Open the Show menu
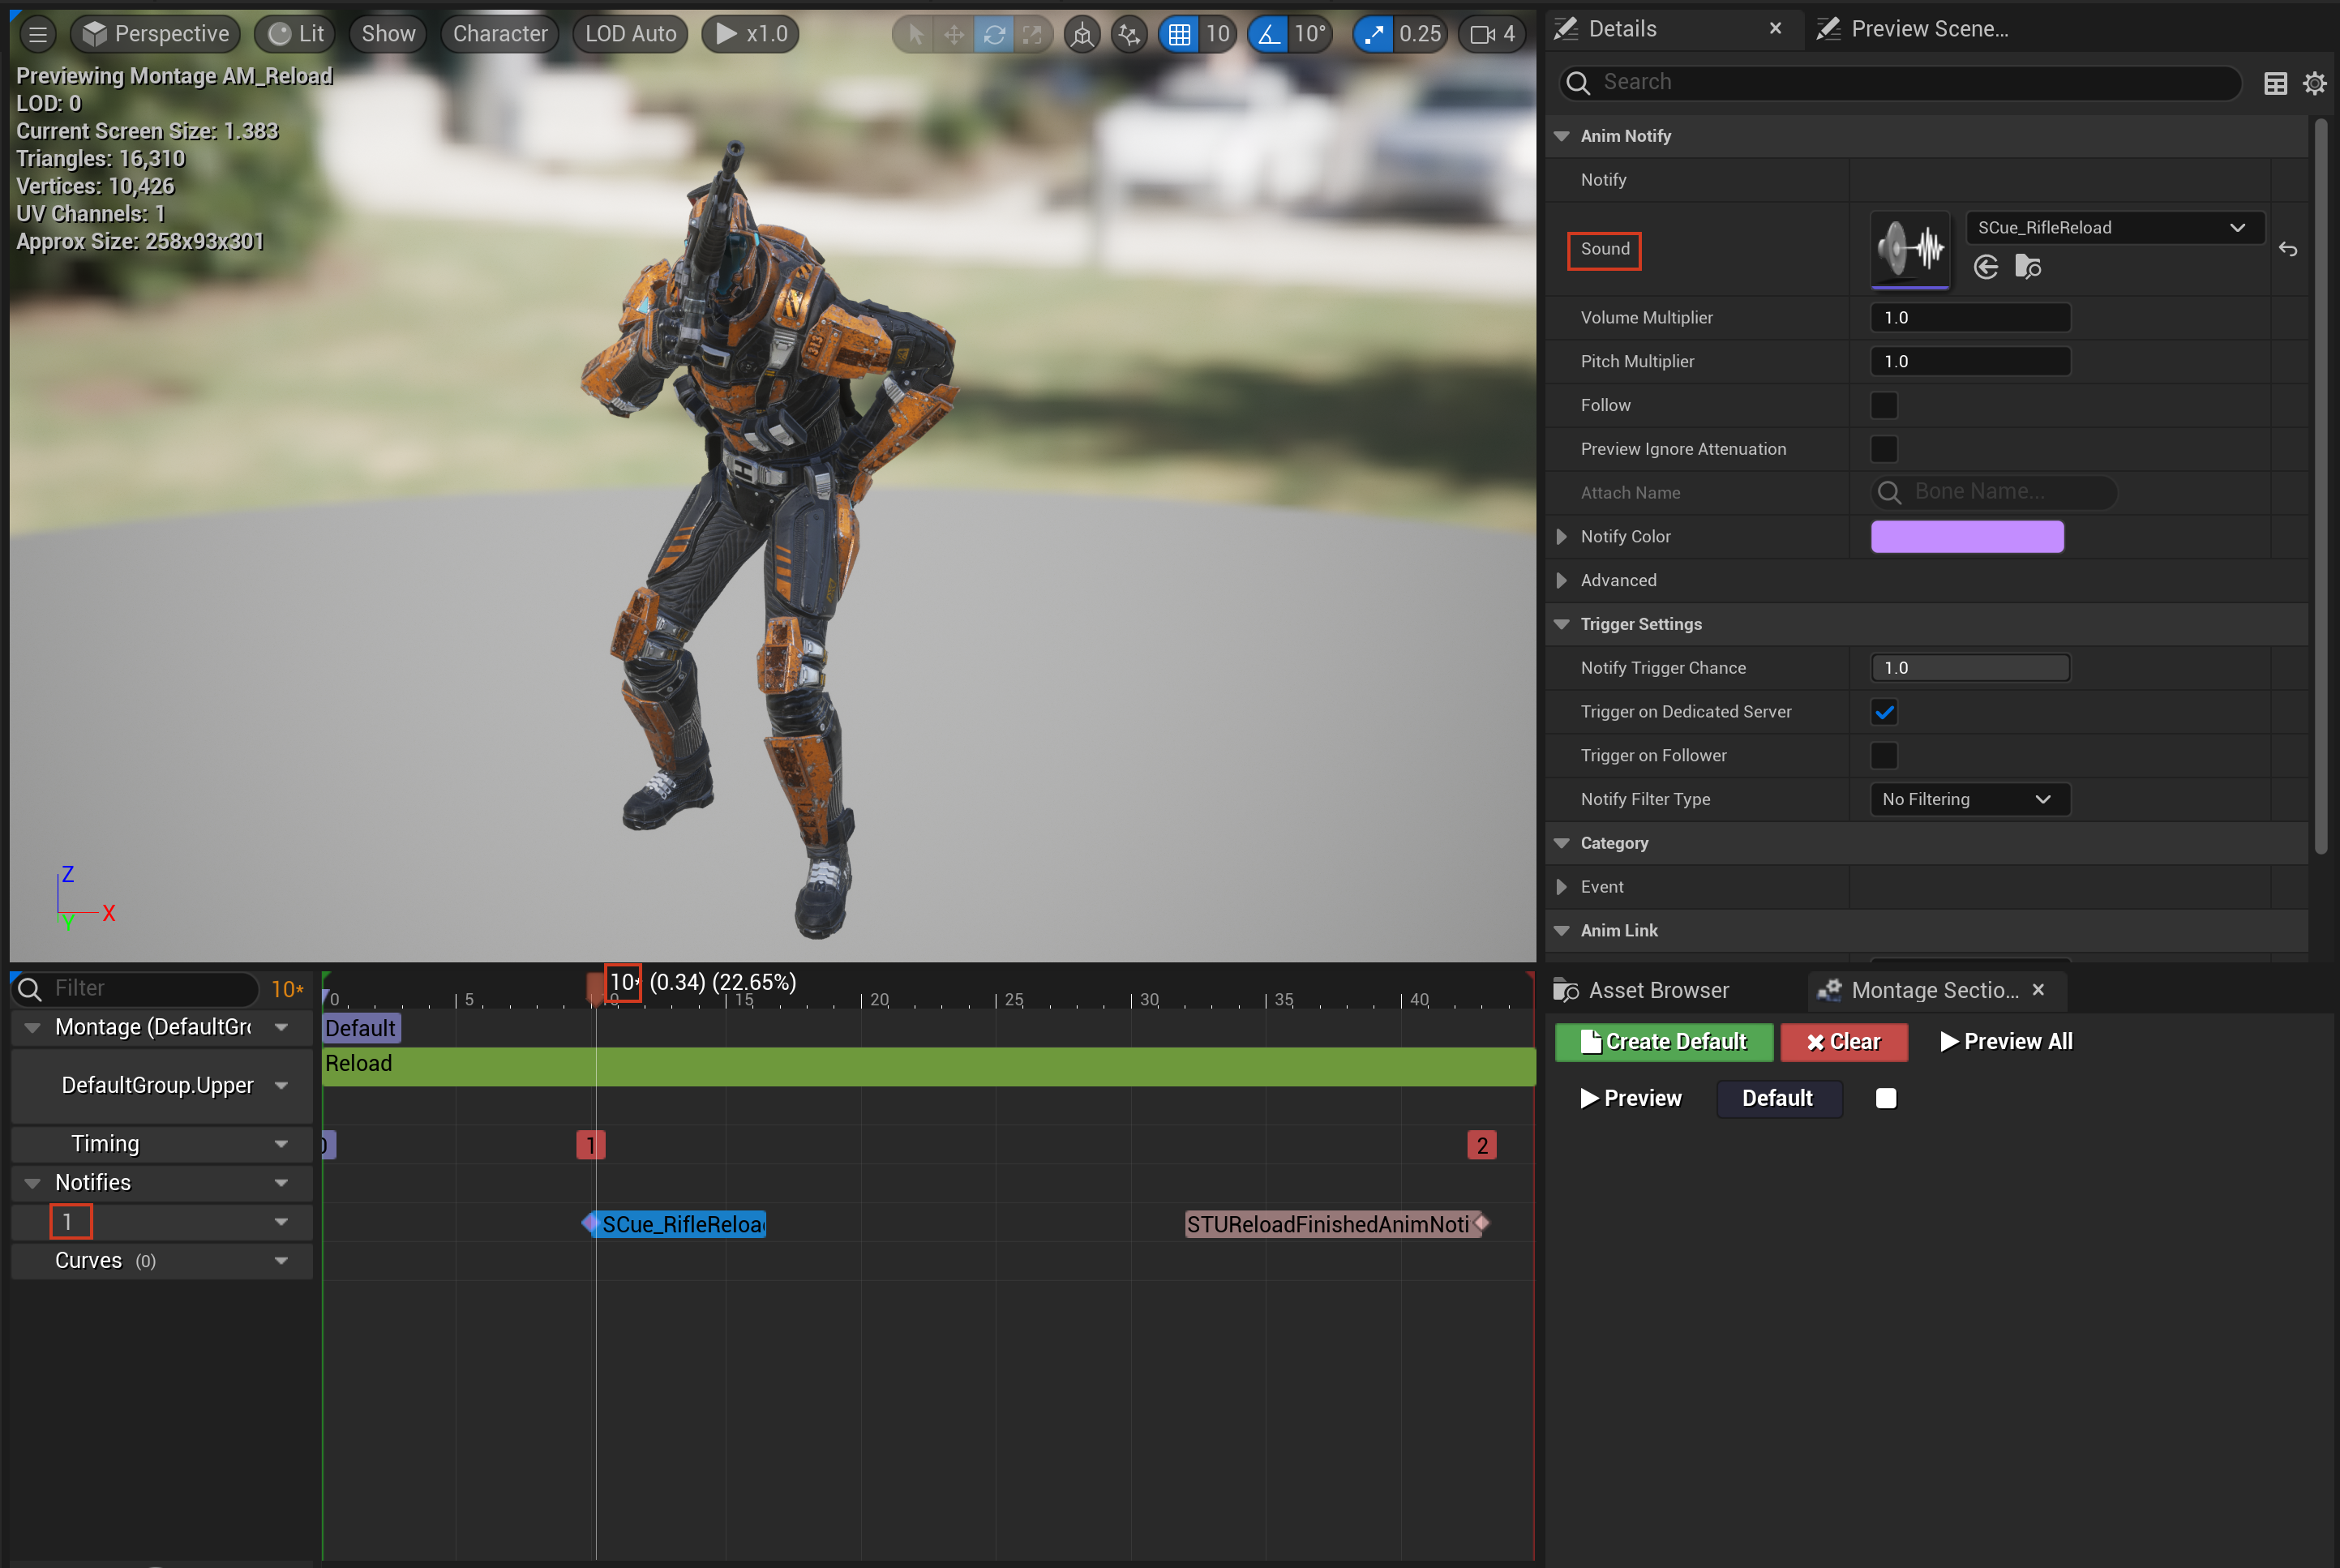The height and width of the screenshot is (1568, 2340). click(x=388, y=34)
